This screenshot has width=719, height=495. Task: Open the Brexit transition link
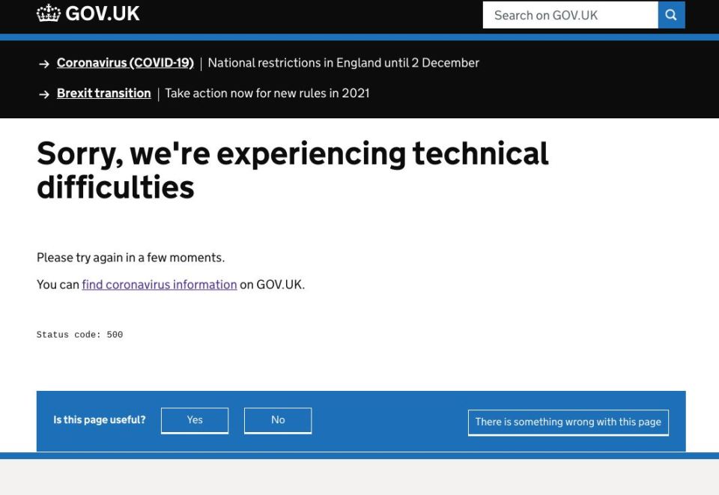coord(103,93)
